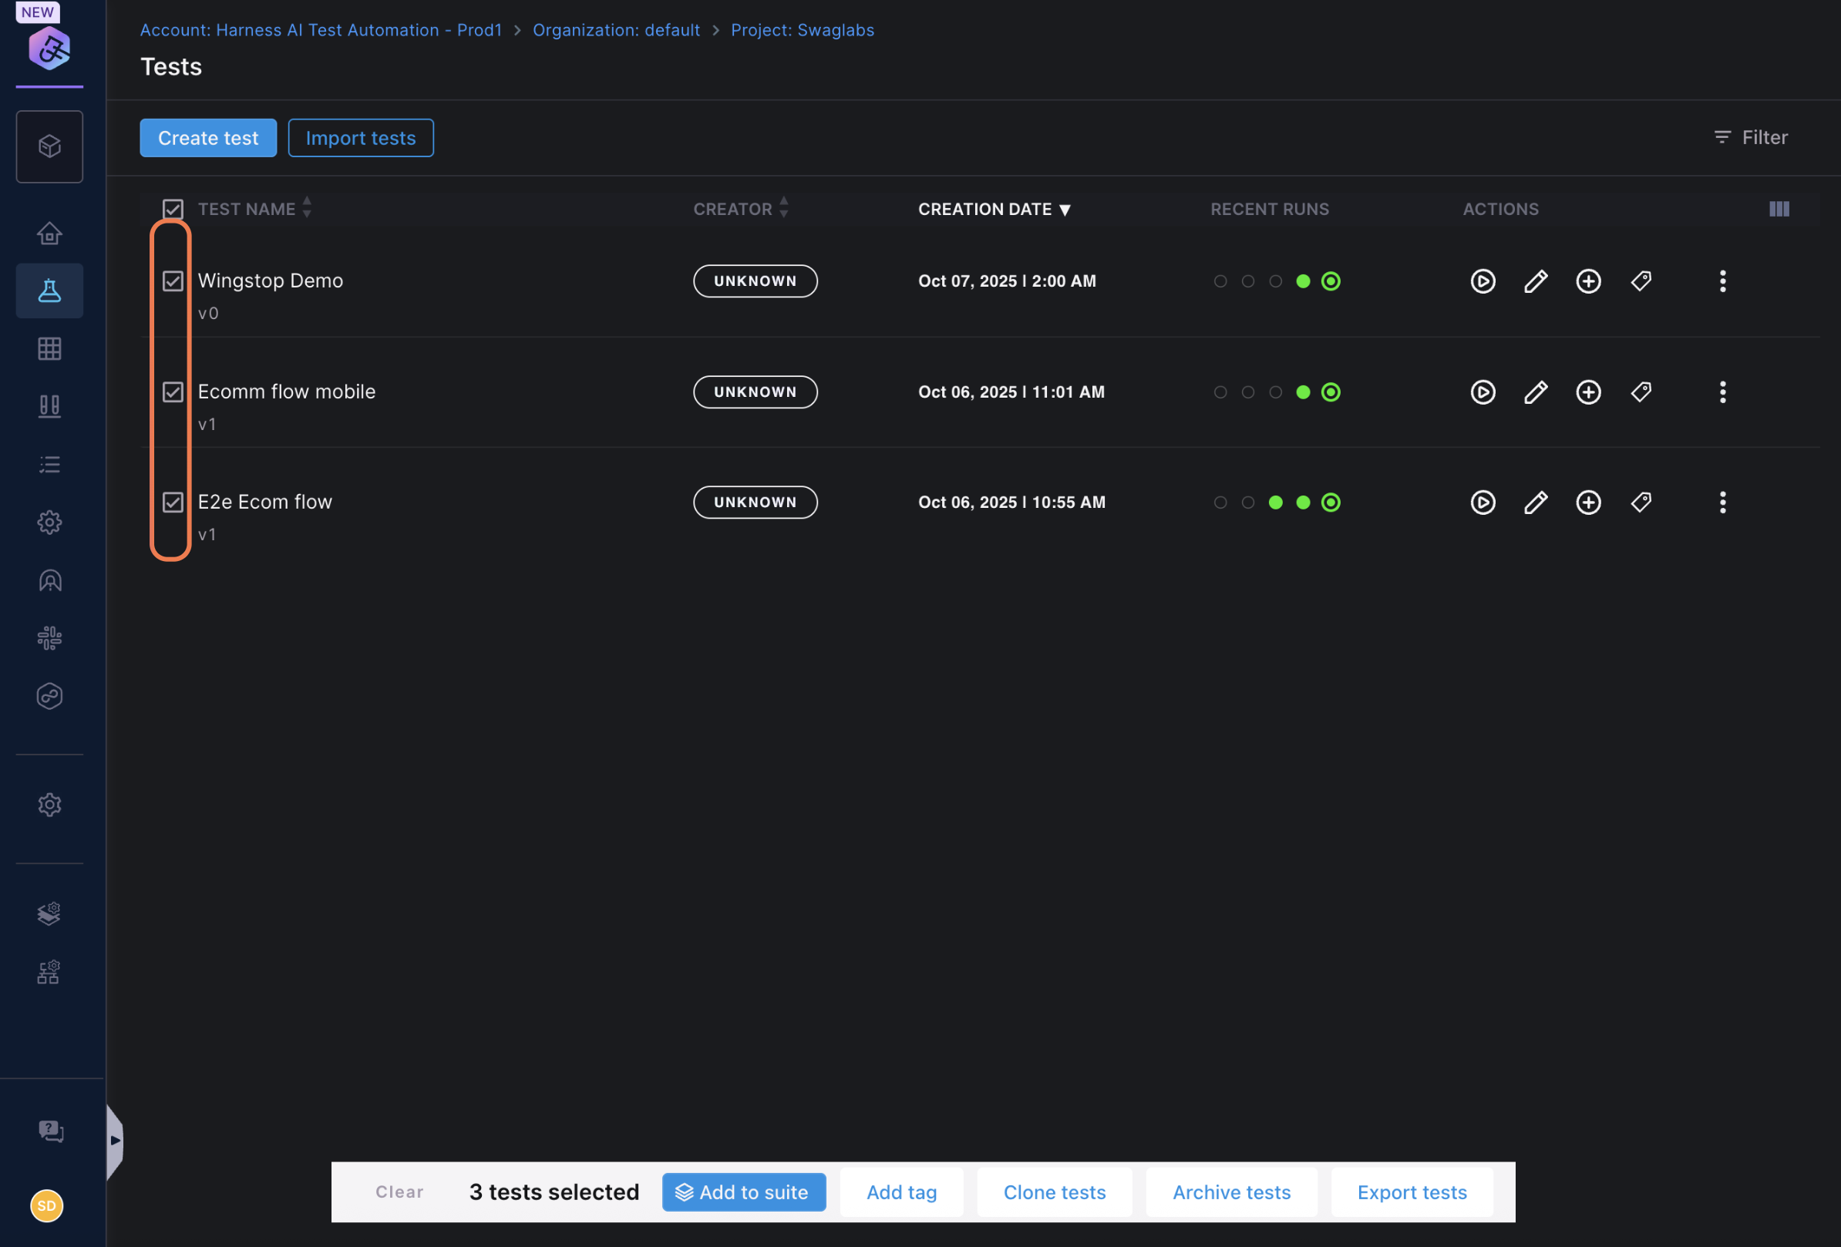This screenshot has height=1247, width=1841.
Task: Open the Tests flask icon in the sidebar
Action: coord(49,291)
